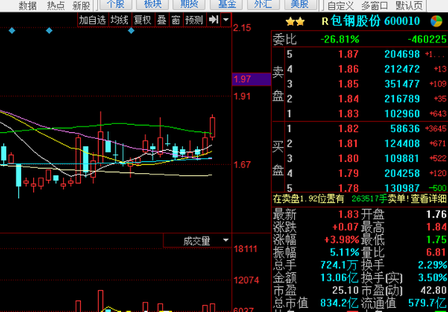Click the purple 1.97 price marker on axis
The height and width of the screenshot is (312, 448).
252,79
